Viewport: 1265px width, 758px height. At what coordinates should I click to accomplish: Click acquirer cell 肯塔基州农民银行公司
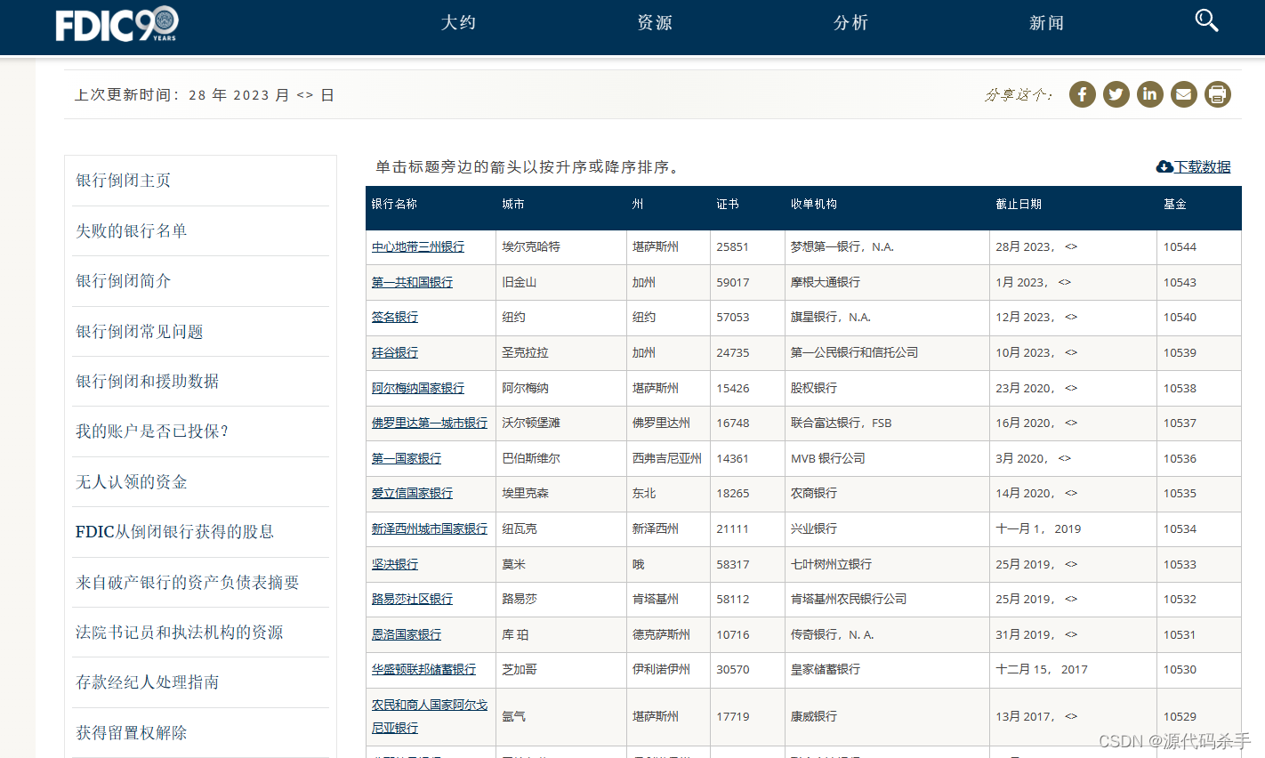click(x=849, y=599)
